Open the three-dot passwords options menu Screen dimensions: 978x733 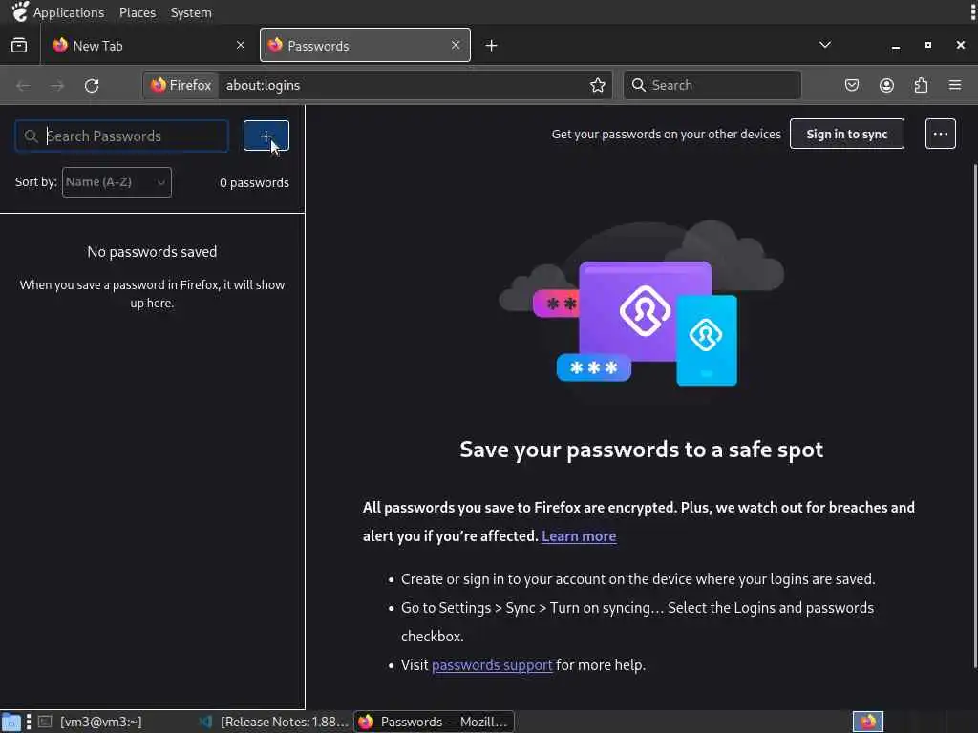[940, 134]
